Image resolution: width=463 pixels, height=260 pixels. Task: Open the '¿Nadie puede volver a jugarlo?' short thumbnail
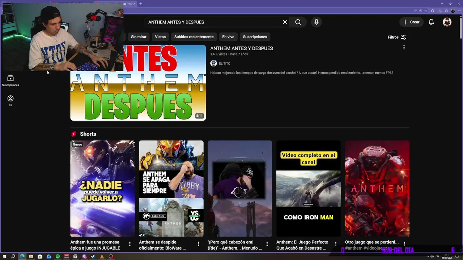click(x=102, y=188)
